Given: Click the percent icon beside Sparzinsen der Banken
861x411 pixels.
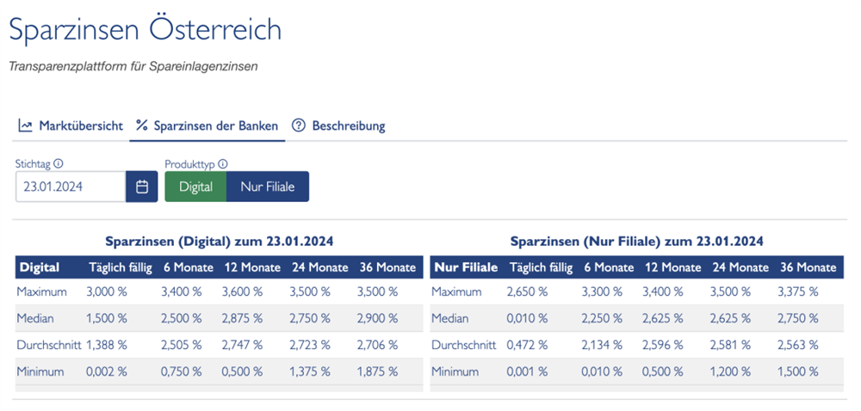Looking at the screenshot, I should (142, 126).
